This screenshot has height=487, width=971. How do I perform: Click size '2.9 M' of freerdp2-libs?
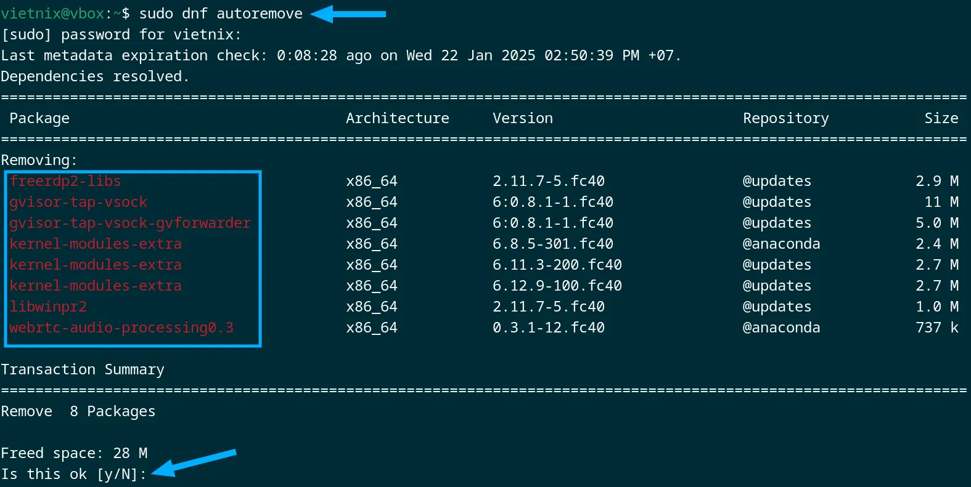click(937, 181)
